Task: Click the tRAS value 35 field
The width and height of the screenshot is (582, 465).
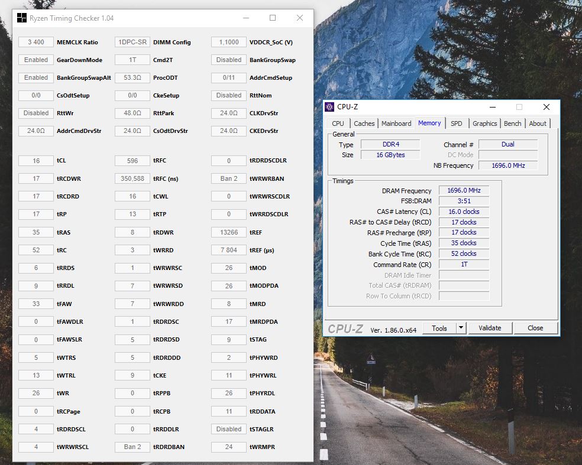Action: click(x=36, y=232)
